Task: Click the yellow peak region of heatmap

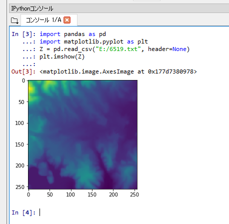Action: pyautogui.click(x=30, y=88)
